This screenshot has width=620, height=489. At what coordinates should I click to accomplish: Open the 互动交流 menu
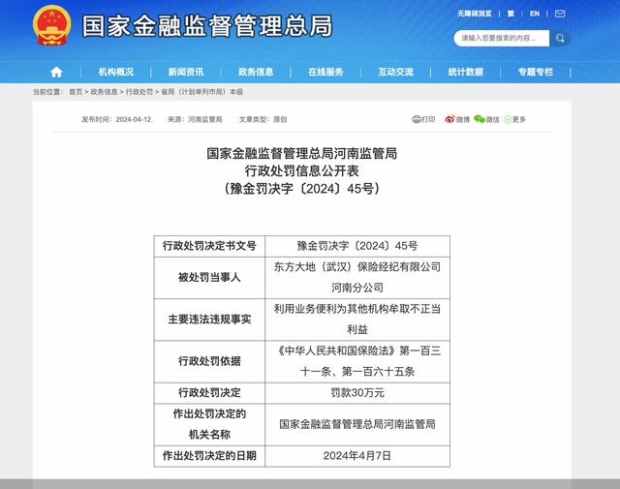pos(396,72)
